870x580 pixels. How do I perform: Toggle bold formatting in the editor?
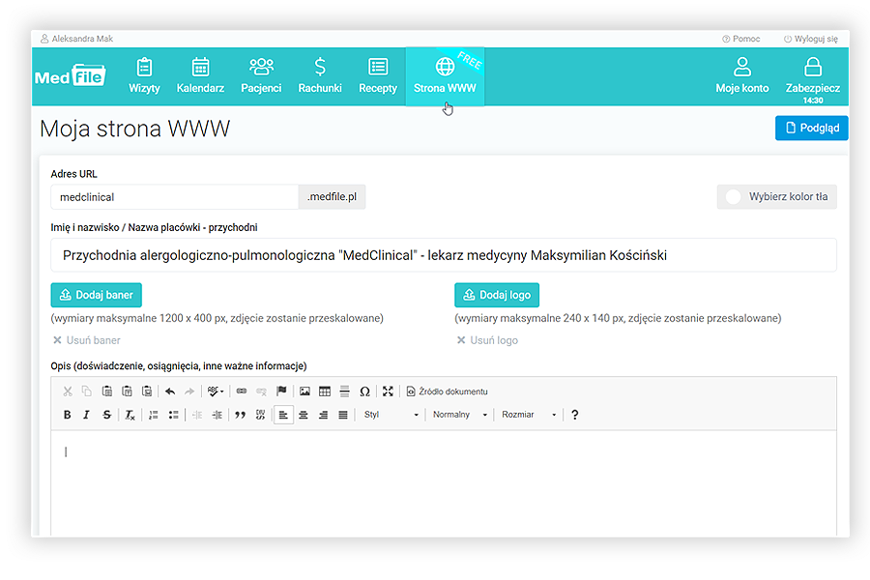click(x=67, y=415)
